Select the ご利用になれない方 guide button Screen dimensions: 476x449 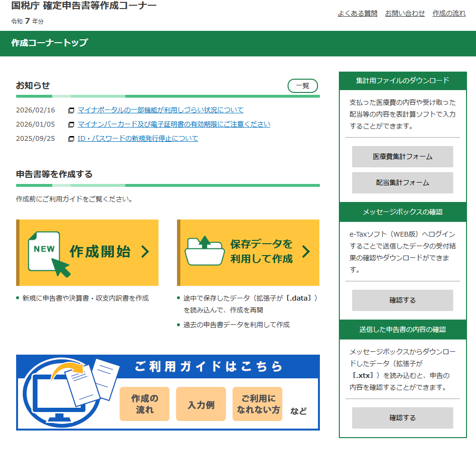pos(258,404)
